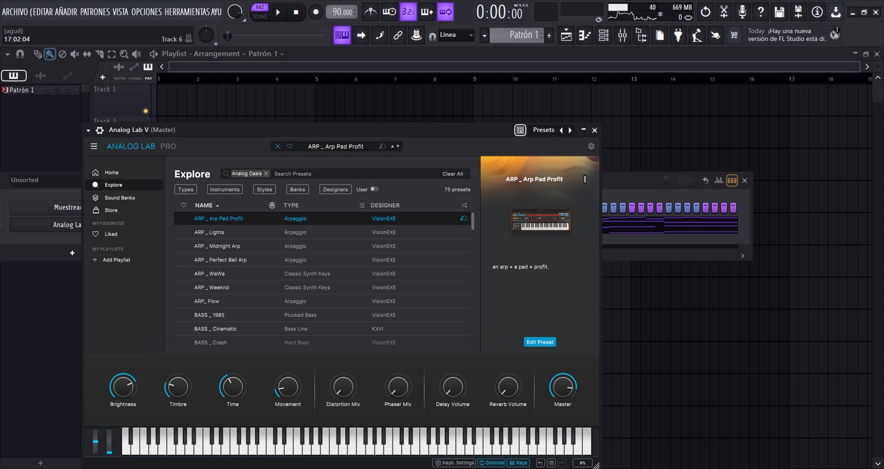The width and height of the screenshot is (884, 469).
Task: Switch to SONG mode
Action: [260, 16]
